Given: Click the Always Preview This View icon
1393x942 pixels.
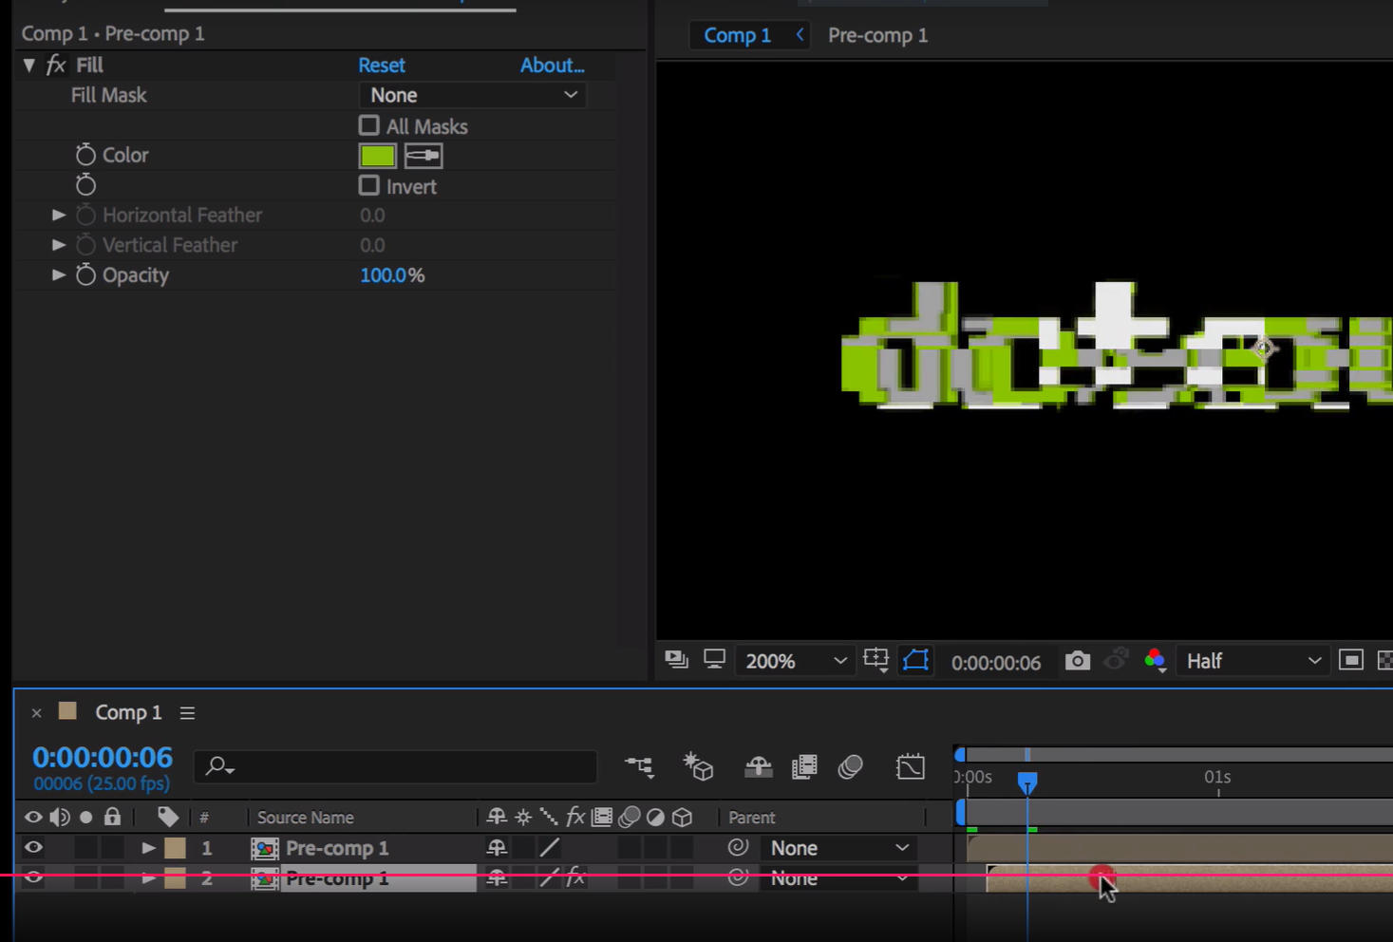Looking at the screenshot, I should click(x=676, y=660).
